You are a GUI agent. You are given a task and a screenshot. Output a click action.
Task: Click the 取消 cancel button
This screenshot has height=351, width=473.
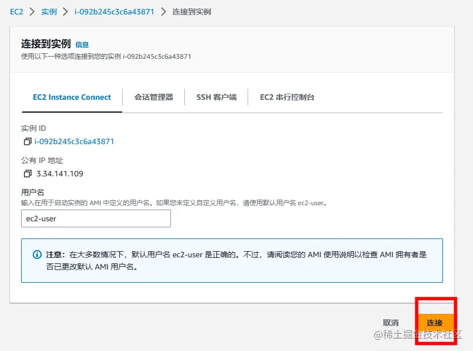point(391,323)
